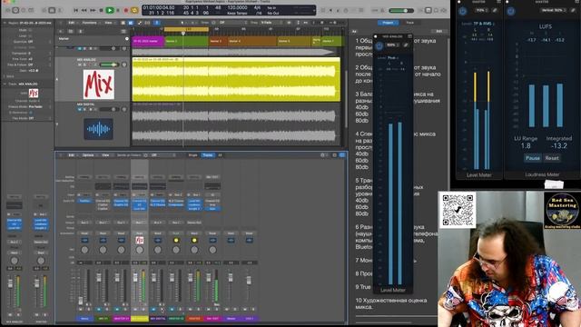Arm recording with the red Record button
The height and width of the screenshot is (327, 581).
[126, 10]
